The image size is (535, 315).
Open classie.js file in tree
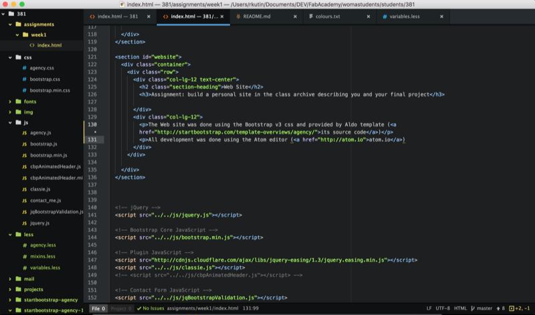(x=40, y=189)
